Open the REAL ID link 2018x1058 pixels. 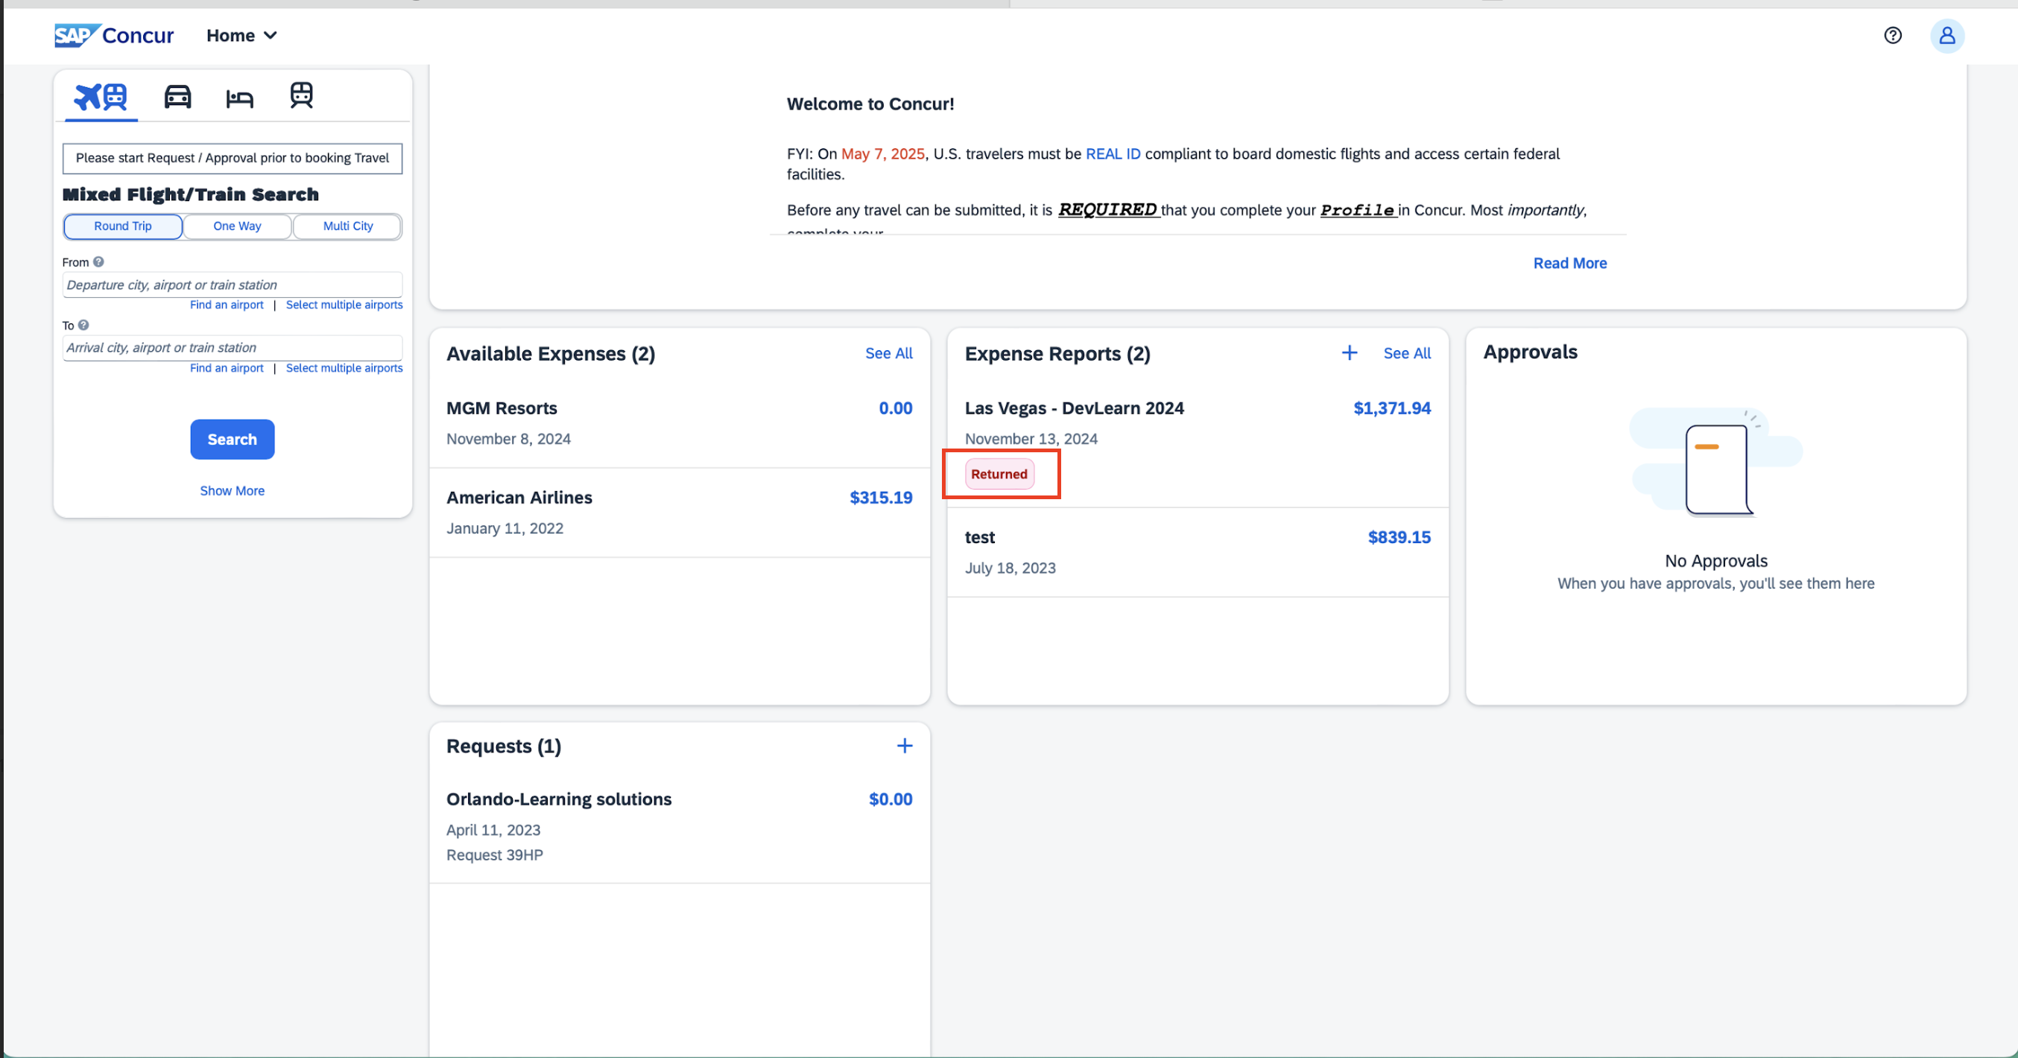point(1113,154)
